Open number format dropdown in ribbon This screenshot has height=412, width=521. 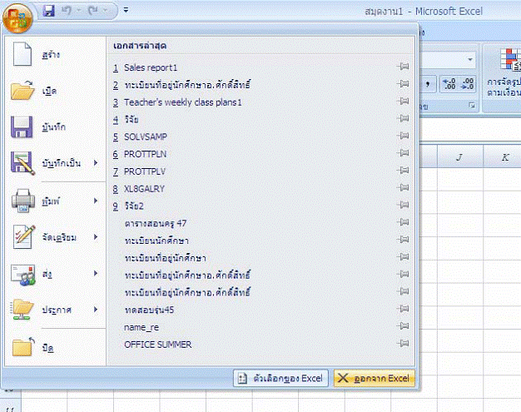click(x=470, y=60)
